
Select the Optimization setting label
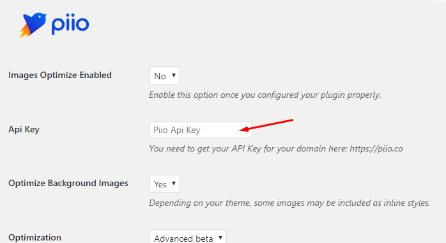(x=35, y=237)
